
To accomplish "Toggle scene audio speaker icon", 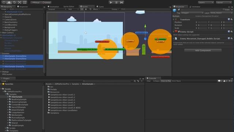I will click(90, 9).
